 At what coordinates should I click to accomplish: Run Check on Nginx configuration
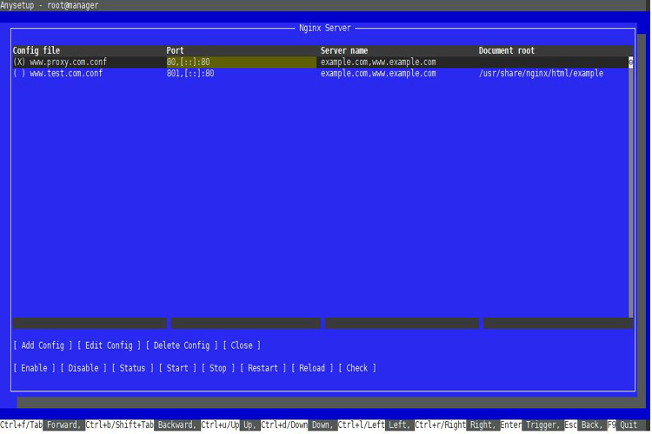(357, 368)
